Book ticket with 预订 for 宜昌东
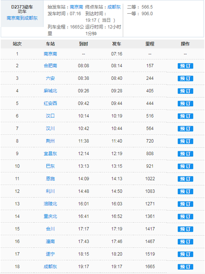Screen dimensions: 205x274 click(185, 154)
